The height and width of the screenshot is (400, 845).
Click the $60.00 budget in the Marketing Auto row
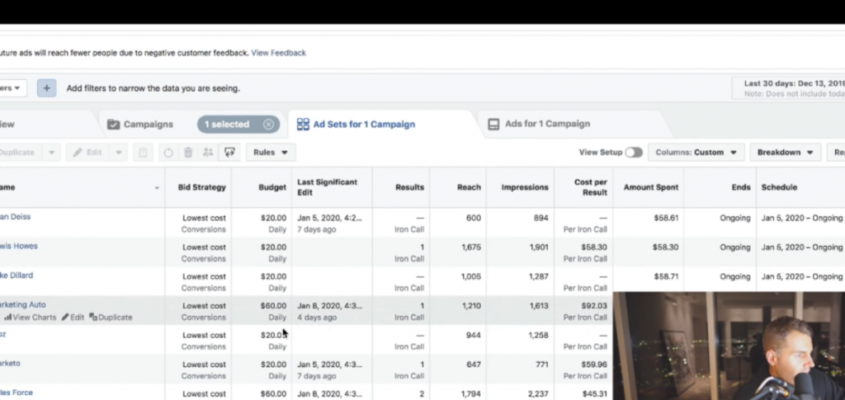coord(273,306)
